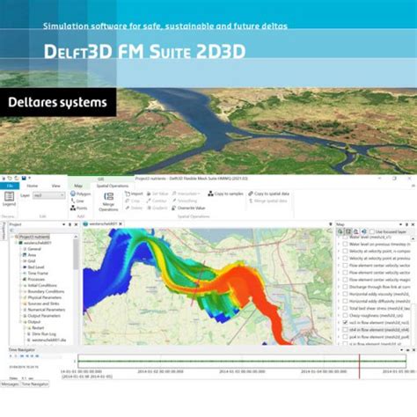Uncheck the no3 in flow element layer
Screen dimensions: 417x417
(345, 322)
